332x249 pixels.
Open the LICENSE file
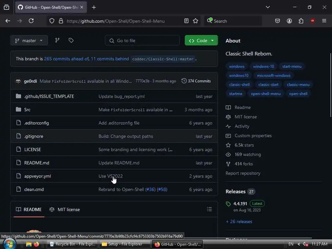pos(33,149)
